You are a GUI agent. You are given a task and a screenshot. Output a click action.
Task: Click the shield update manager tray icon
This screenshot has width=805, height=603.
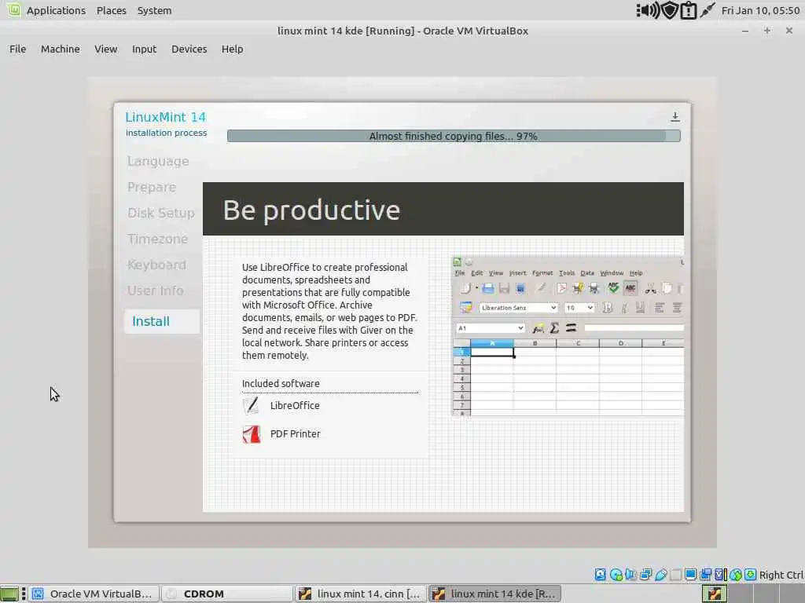click(670, 10)
